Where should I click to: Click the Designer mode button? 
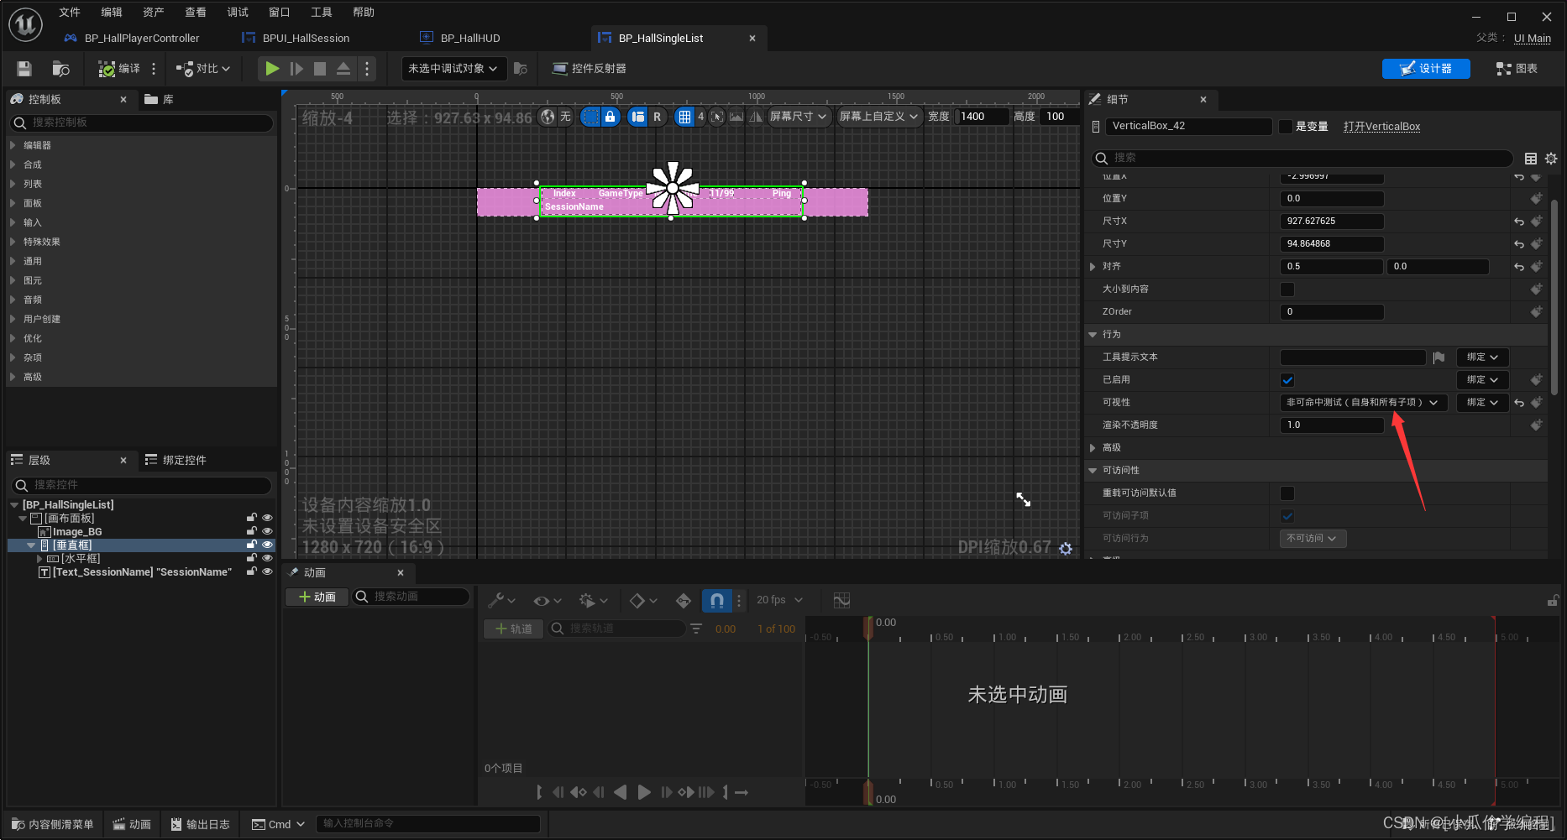1426,69
